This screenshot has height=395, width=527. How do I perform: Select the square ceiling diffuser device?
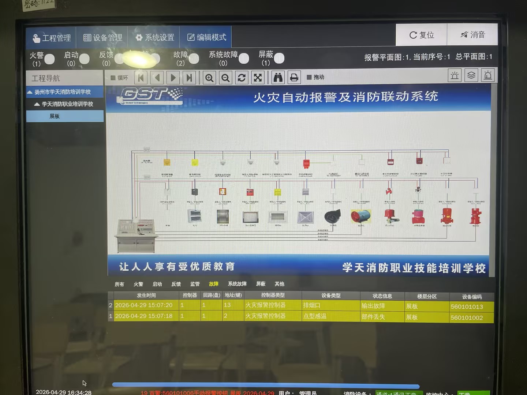[306, 217]
